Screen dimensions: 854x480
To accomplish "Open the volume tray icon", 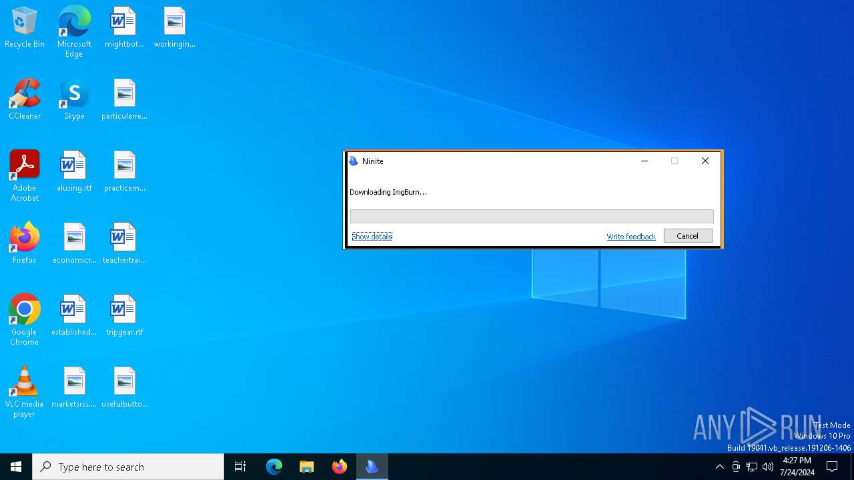I will pos(768,467).
